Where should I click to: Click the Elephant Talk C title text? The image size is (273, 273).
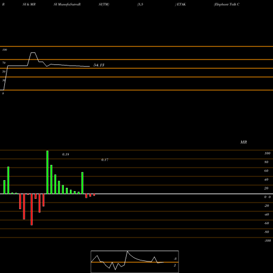tap(227, 4)
